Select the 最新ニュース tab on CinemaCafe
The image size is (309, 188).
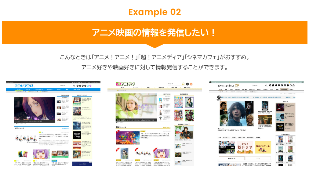tap(231, 158)
